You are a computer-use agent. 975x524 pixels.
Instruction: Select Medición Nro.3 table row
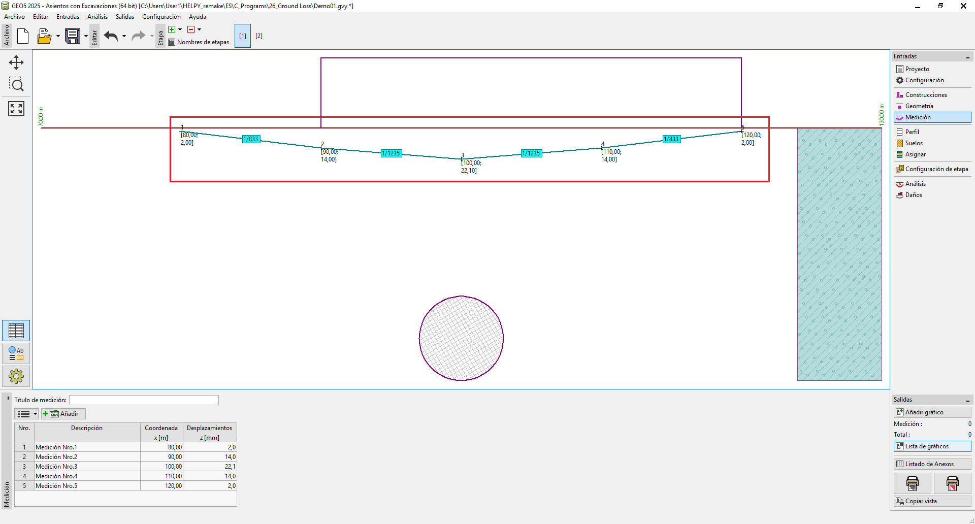point(86,467)
